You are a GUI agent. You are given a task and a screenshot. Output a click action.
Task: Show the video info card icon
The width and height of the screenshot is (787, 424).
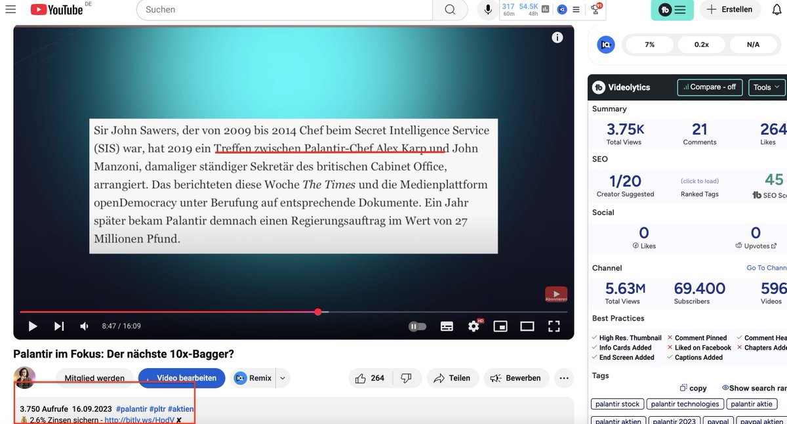coord(557,37)
